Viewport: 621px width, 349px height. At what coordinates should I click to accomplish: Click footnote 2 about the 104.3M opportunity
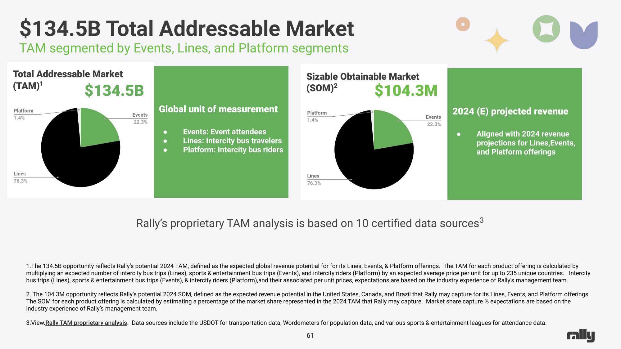pyautogui.click(x=308, y=301)
